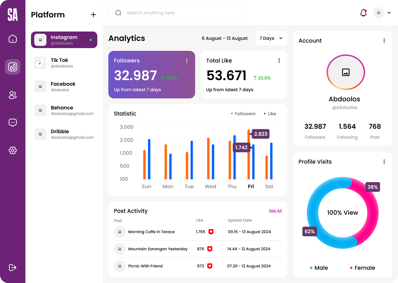Click the Facebook image thumbnail icon
398x283 pixels.
40,87
